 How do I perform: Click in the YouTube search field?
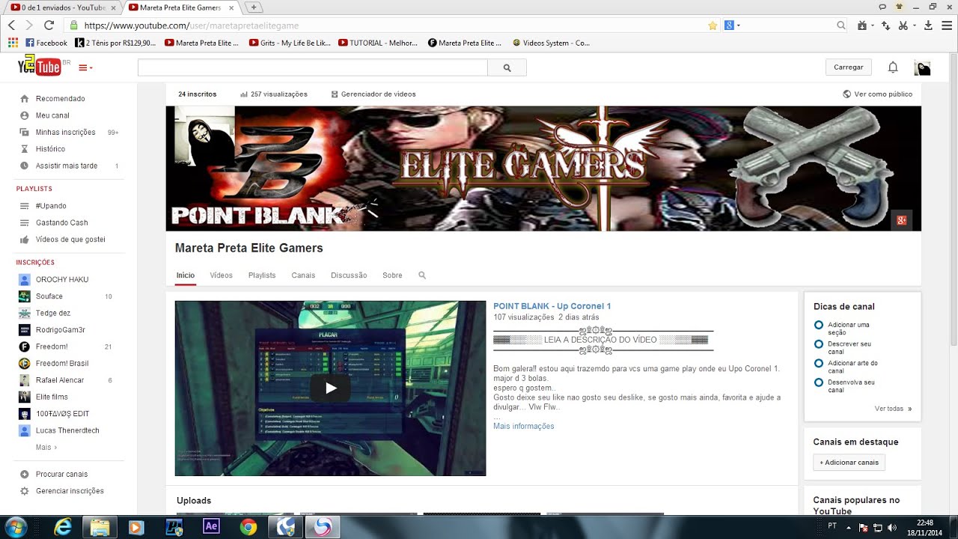tap(313, 67)
